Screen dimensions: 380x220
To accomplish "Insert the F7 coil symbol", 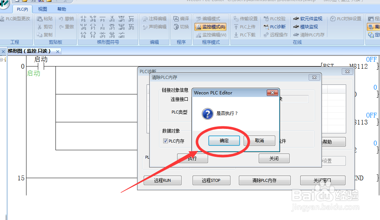I will (x=93, y=27).
